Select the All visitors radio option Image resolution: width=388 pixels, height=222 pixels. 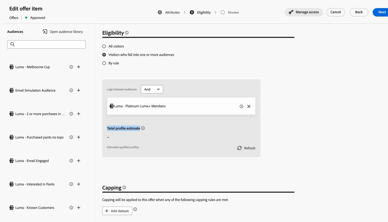coord(104,46)
